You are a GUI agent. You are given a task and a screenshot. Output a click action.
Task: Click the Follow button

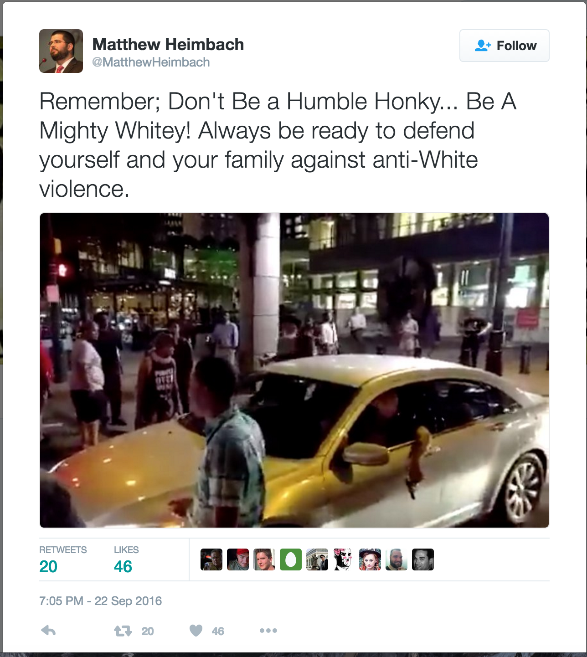coord(505,46)
